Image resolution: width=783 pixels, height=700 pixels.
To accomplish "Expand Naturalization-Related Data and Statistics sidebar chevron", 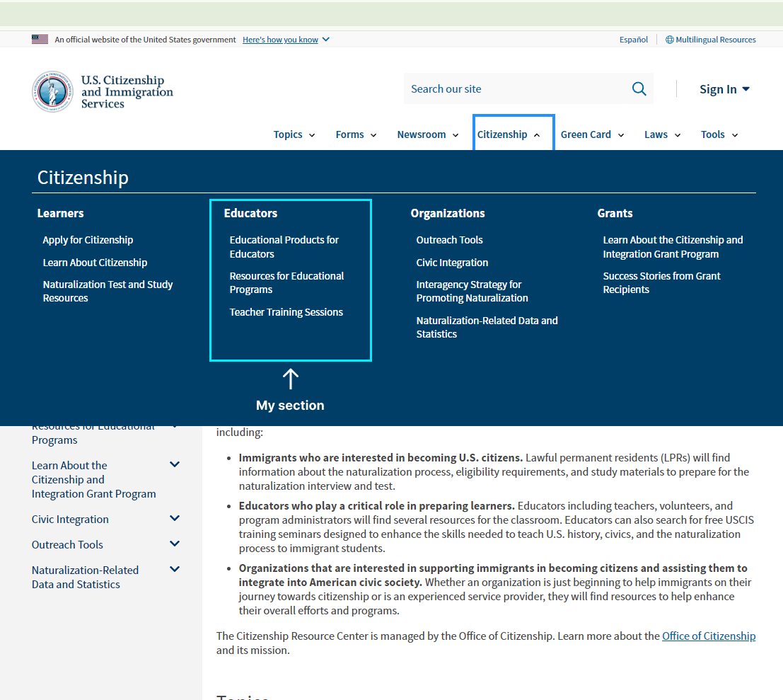I will pos(175,569).
